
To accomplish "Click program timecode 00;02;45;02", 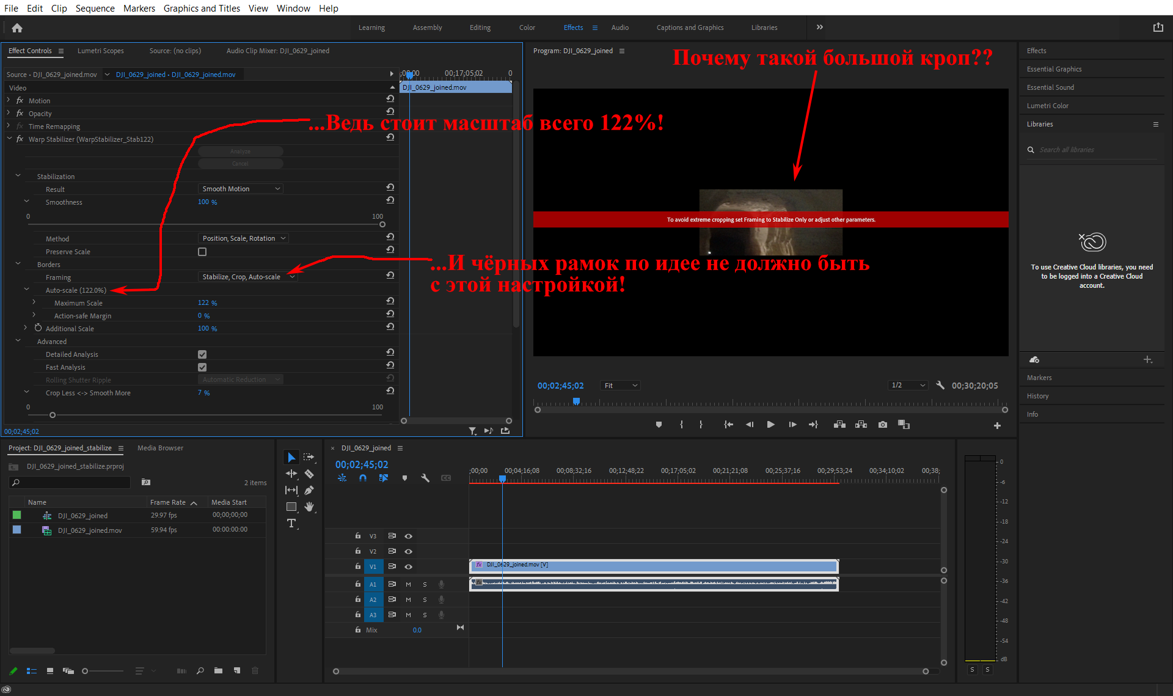I will click(560, 386).
